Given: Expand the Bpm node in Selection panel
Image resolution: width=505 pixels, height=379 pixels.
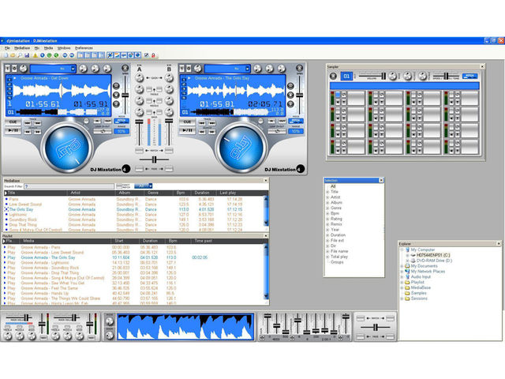Looking at the screenshot, I should [x=327, y=213].
